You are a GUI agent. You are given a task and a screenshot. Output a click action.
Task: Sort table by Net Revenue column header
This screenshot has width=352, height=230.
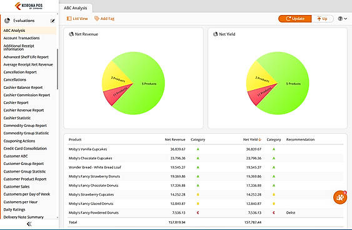(x=175, y=139)
